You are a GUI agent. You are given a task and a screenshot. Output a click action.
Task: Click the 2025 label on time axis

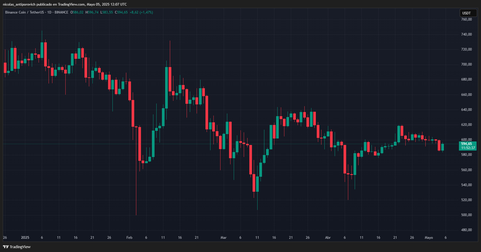click(25, 238)
